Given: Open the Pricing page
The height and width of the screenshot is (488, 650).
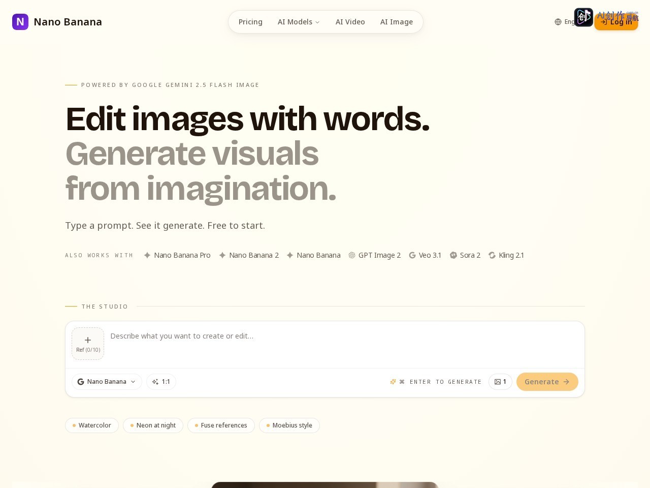Looking at the screenshot, I should coord(250,22).
